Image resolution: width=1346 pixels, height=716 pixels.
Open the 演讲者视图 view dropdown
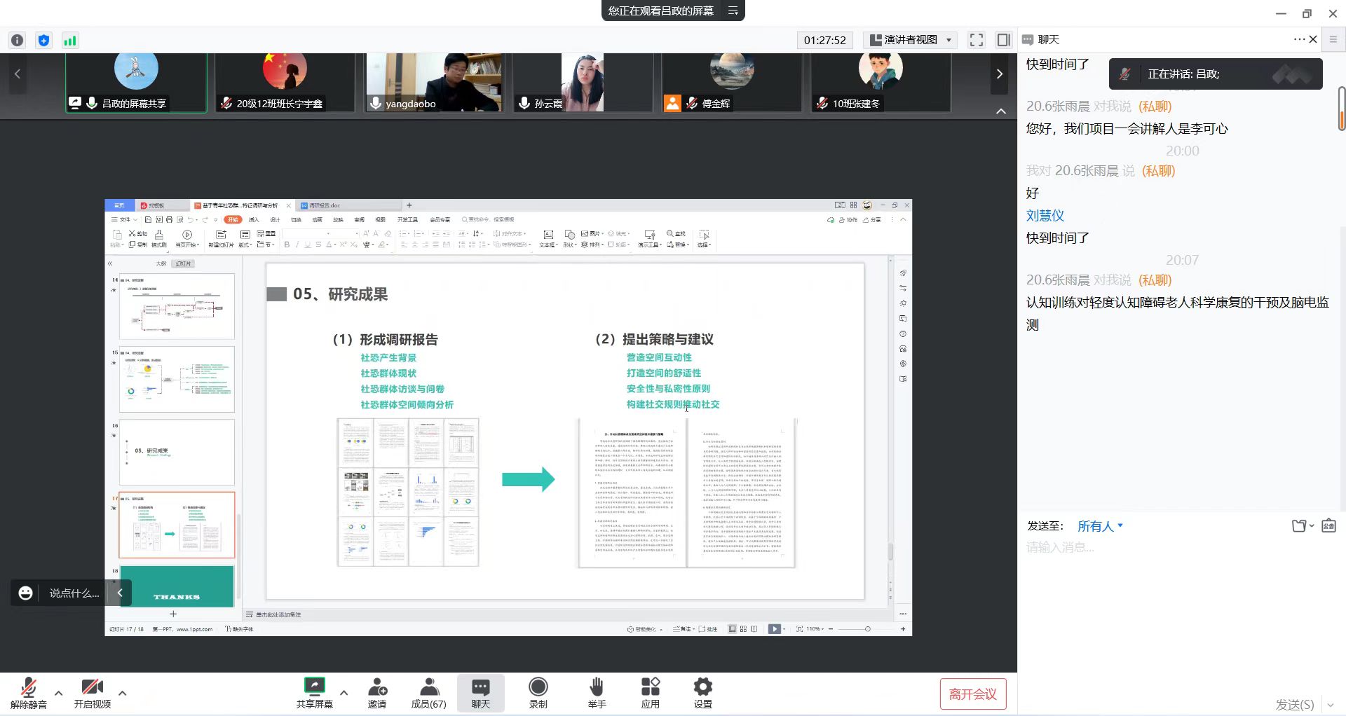point(911,40)
